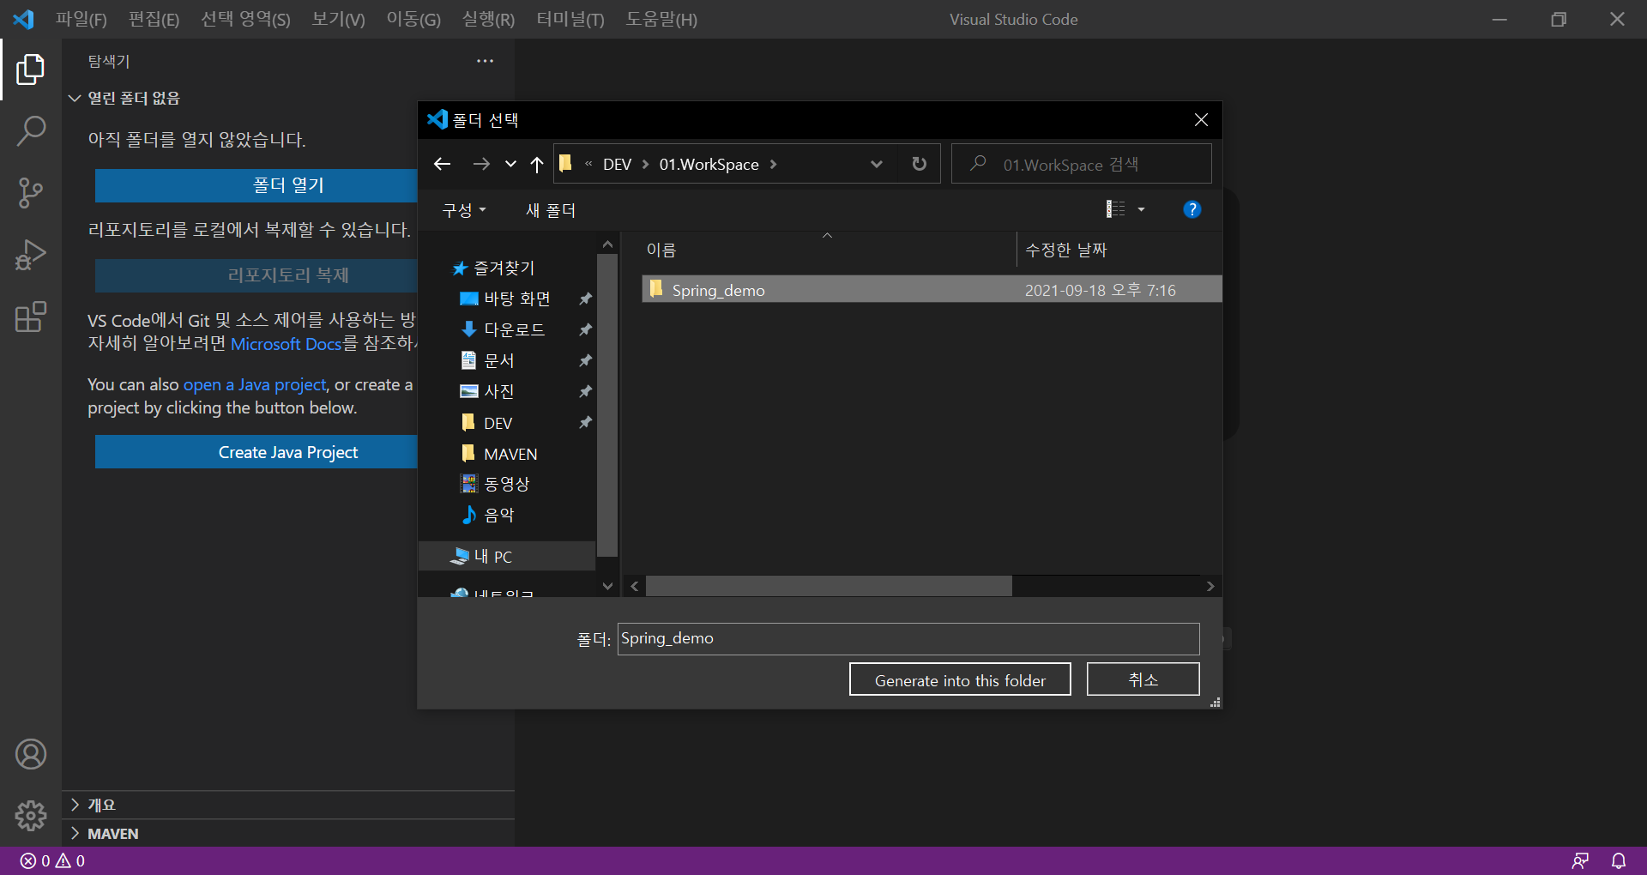This screenshot has height=875, width=1647.
Task: Click the 리포지토리 복제 button
Action: click(256, 275)
